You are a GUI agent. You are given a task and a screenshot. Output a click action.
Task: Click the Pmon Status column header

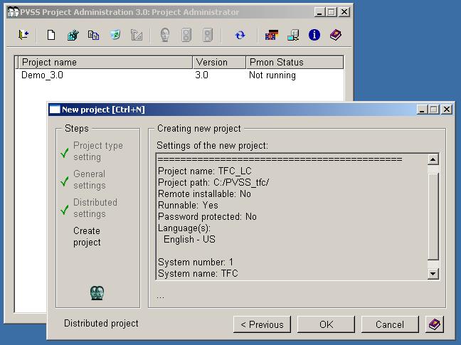point(295,63)
